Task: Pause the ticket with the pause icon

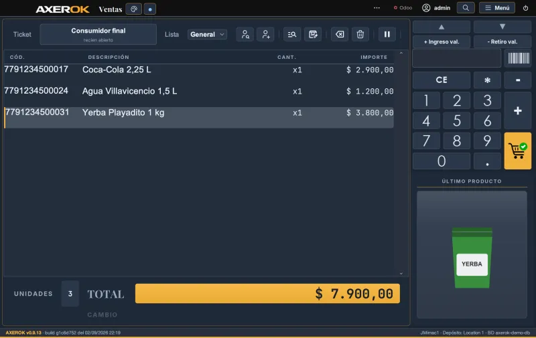Action: (387, 34)
